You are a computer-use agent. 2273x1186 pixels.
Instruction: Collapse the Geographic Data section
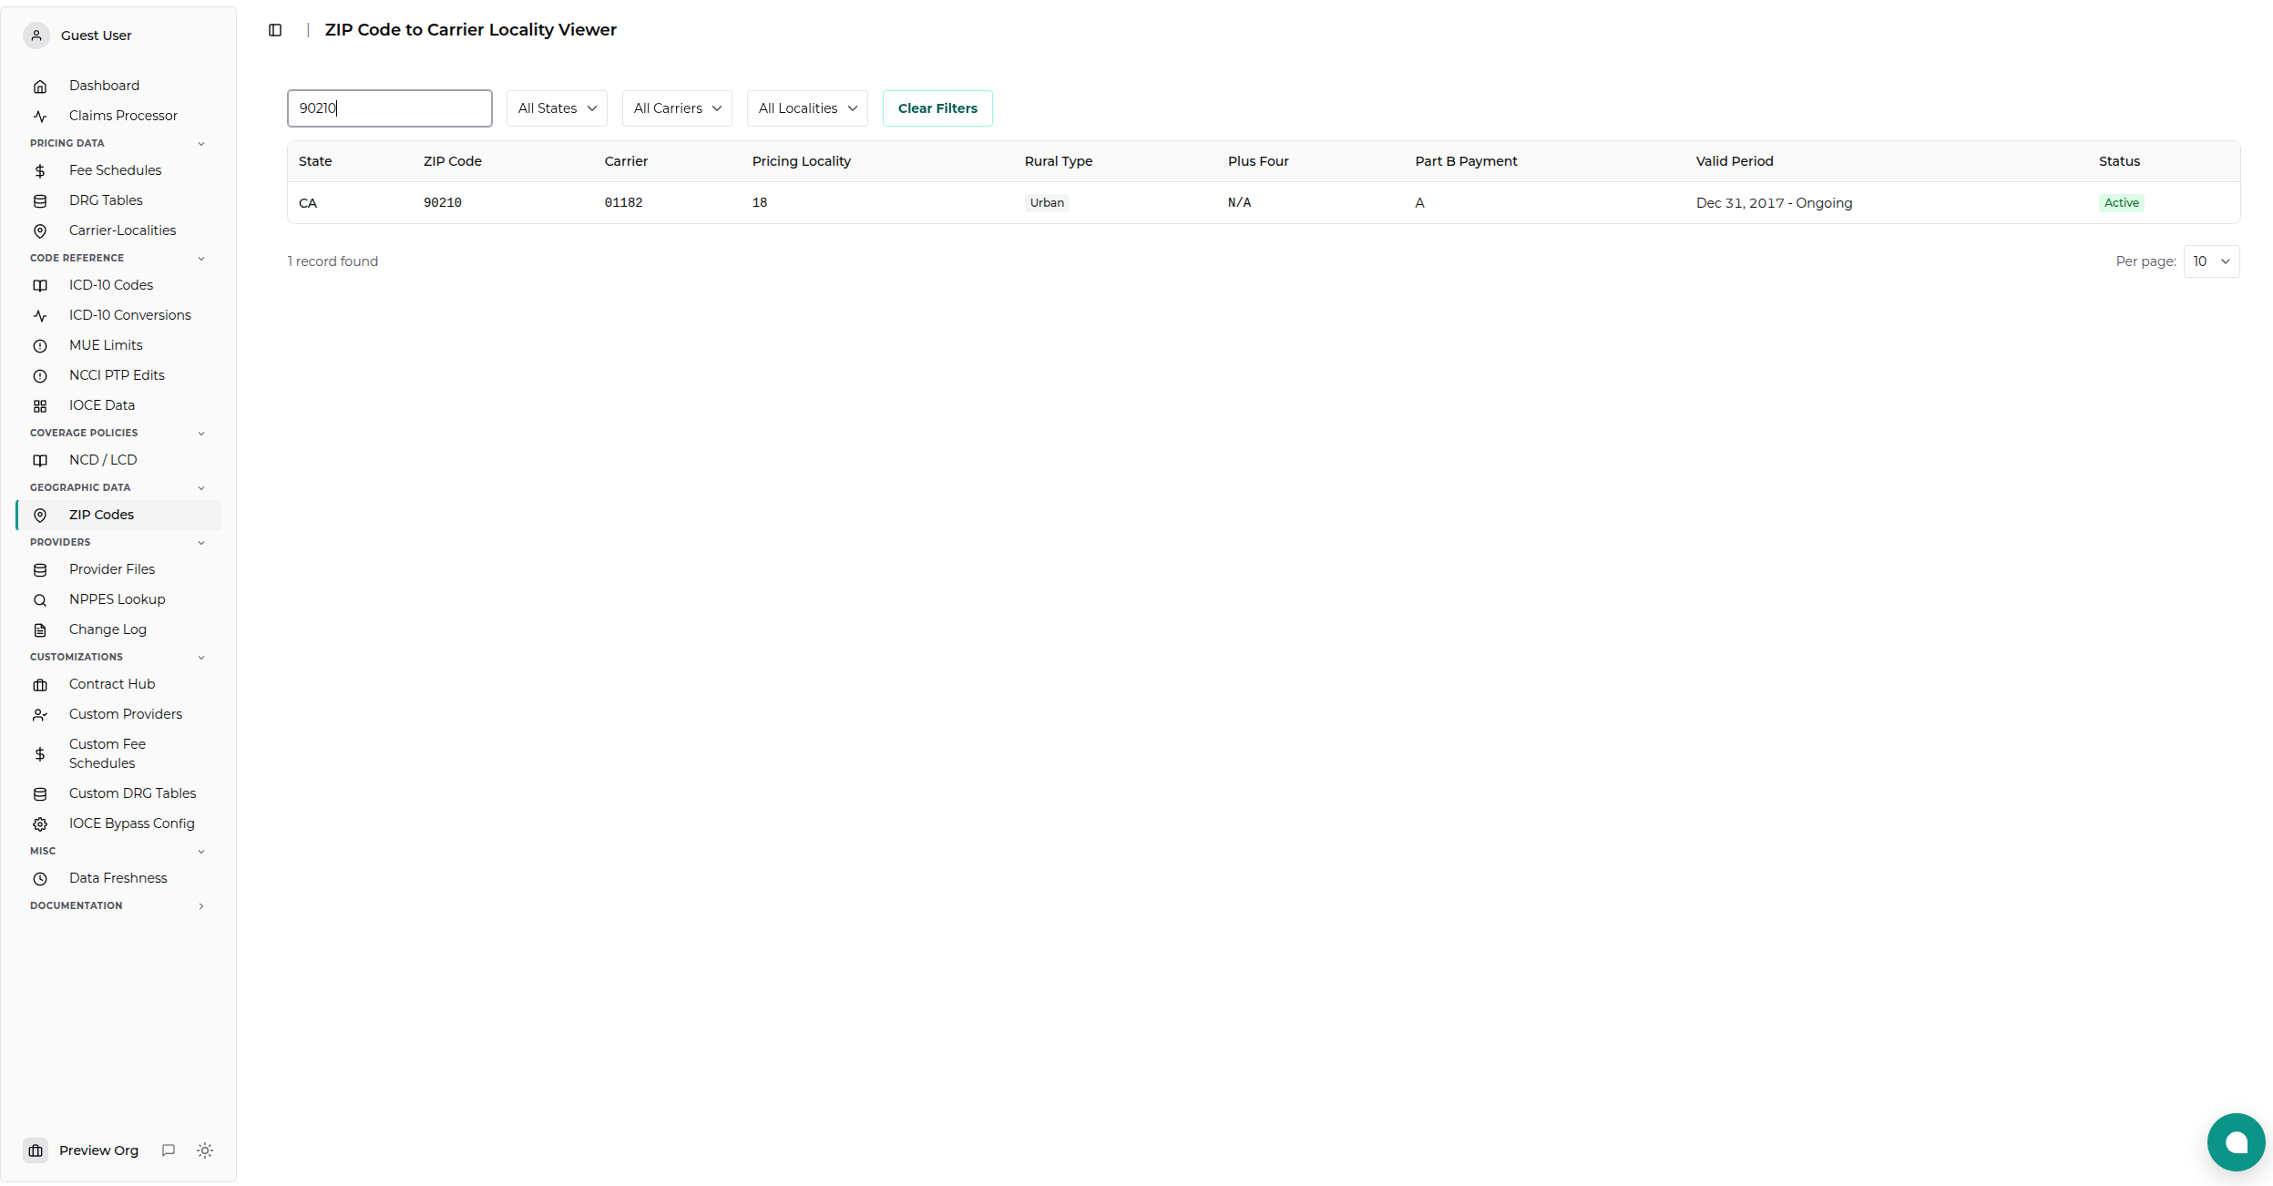point(201,488)
